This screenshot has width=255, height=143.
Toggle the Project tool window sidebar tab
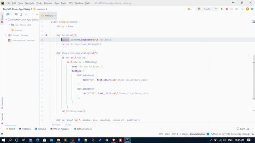click(2, 18)
